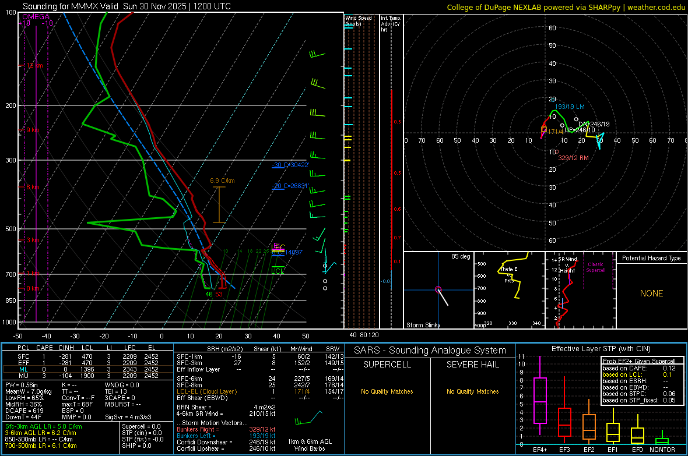Select the SFC parcel row

pyautogui.click(x=88, y=356)
